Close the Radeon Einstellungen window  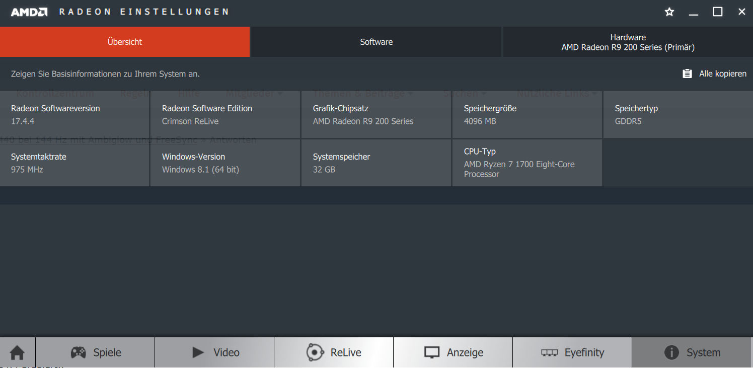pyautogui.click(x=742, y=12)
